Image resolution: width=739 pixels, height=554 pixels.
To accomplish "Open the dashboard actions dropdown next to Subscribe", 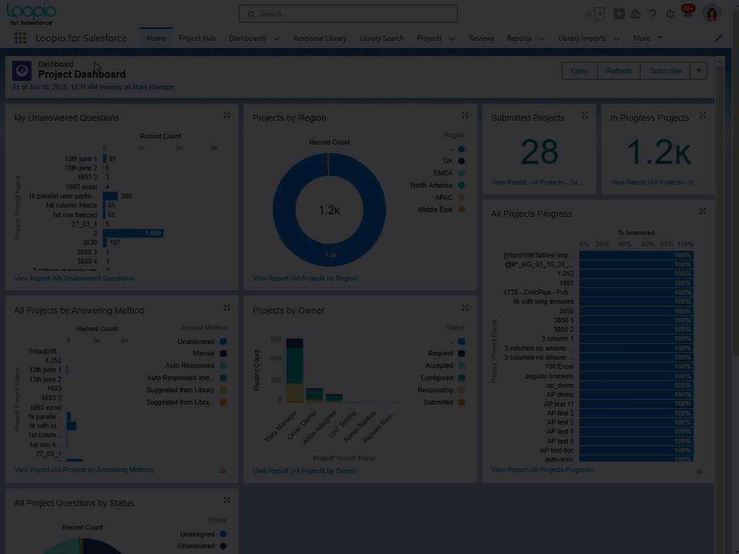I will point(699,70).
